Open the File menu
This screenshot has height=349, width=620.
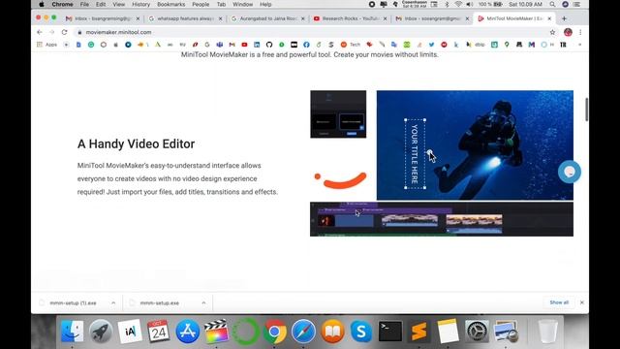click(x=84, y=4)
